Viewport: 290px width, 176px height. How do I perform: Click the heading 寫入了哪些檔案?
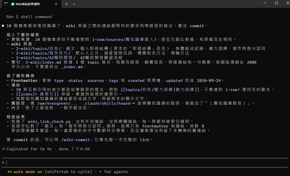coord(23,35)
